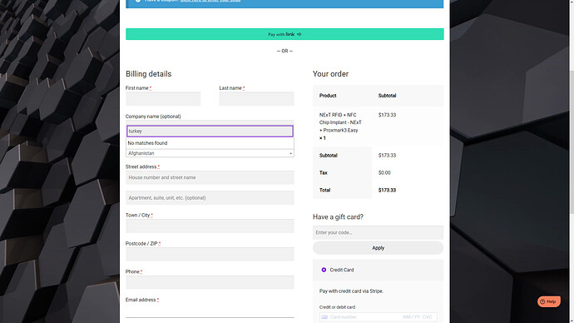The height and width of the screenshot is (323, 574).
Task: Click the Billing details heading
Action: (148, 74)
